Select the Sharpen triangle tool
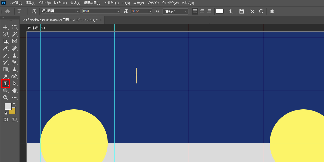This screenshot has width=324, height=162. pos(14,69)
